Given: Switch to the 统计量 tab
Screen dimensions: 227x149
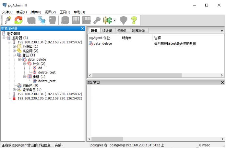Looking at the screenshot, I should coord(107,30).
